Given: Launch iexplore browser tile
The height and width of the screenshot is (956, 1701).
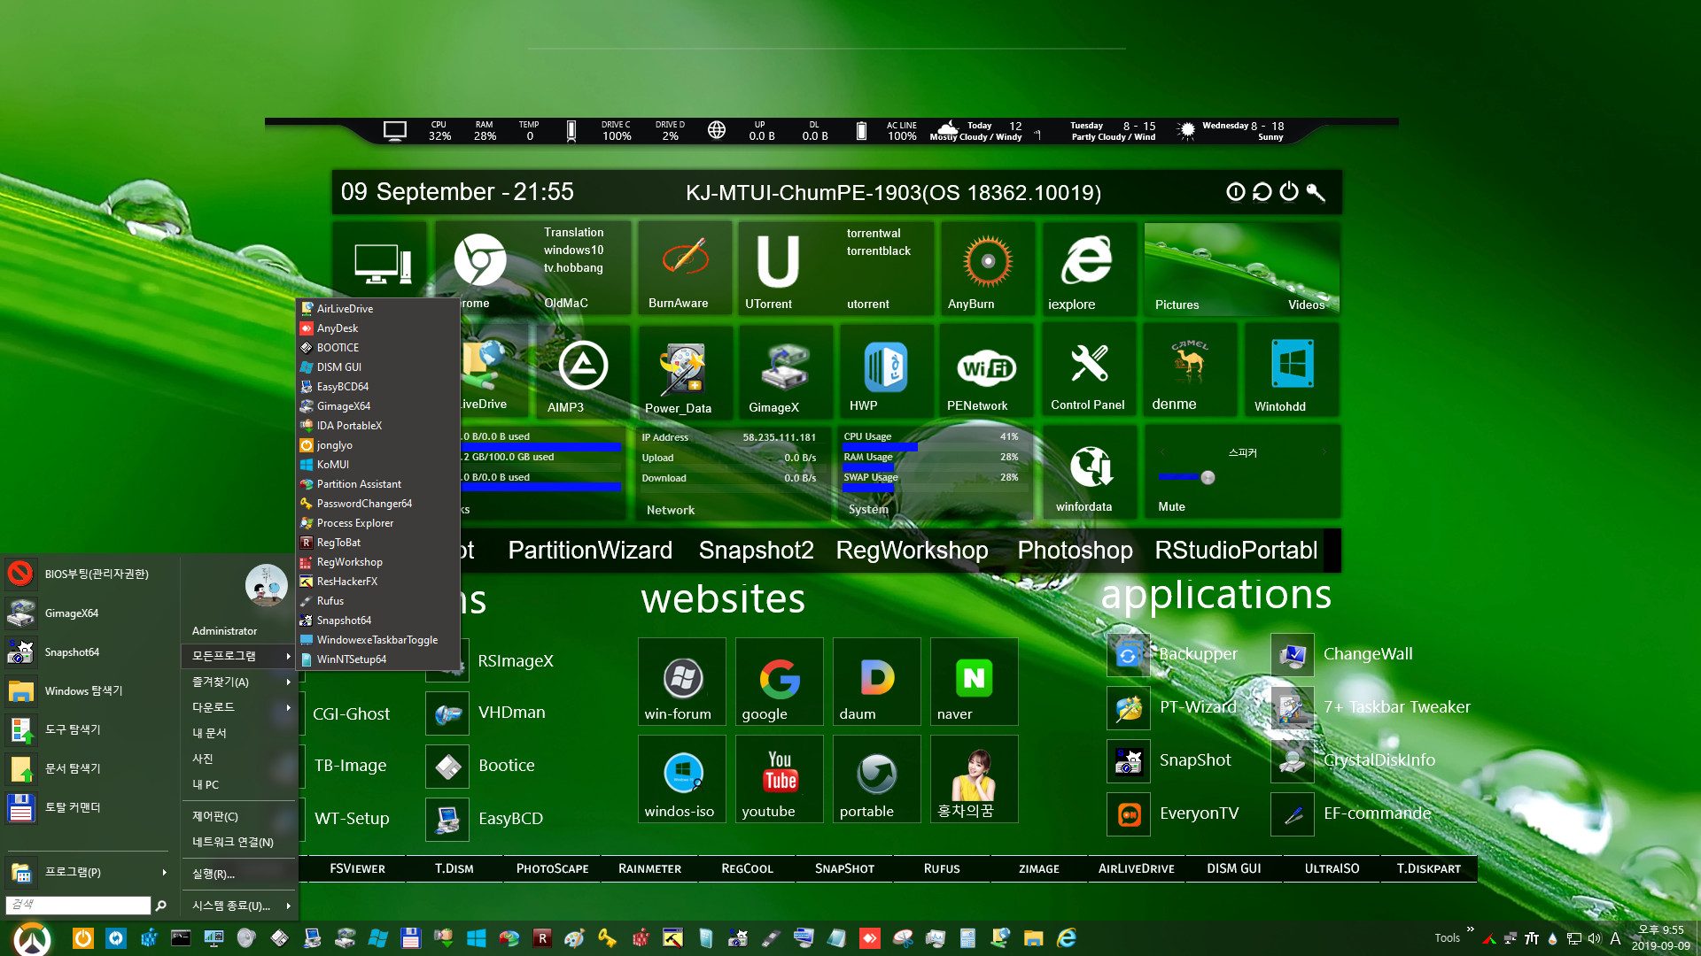Looking at the screenshot, I should tap(1088, 267).
